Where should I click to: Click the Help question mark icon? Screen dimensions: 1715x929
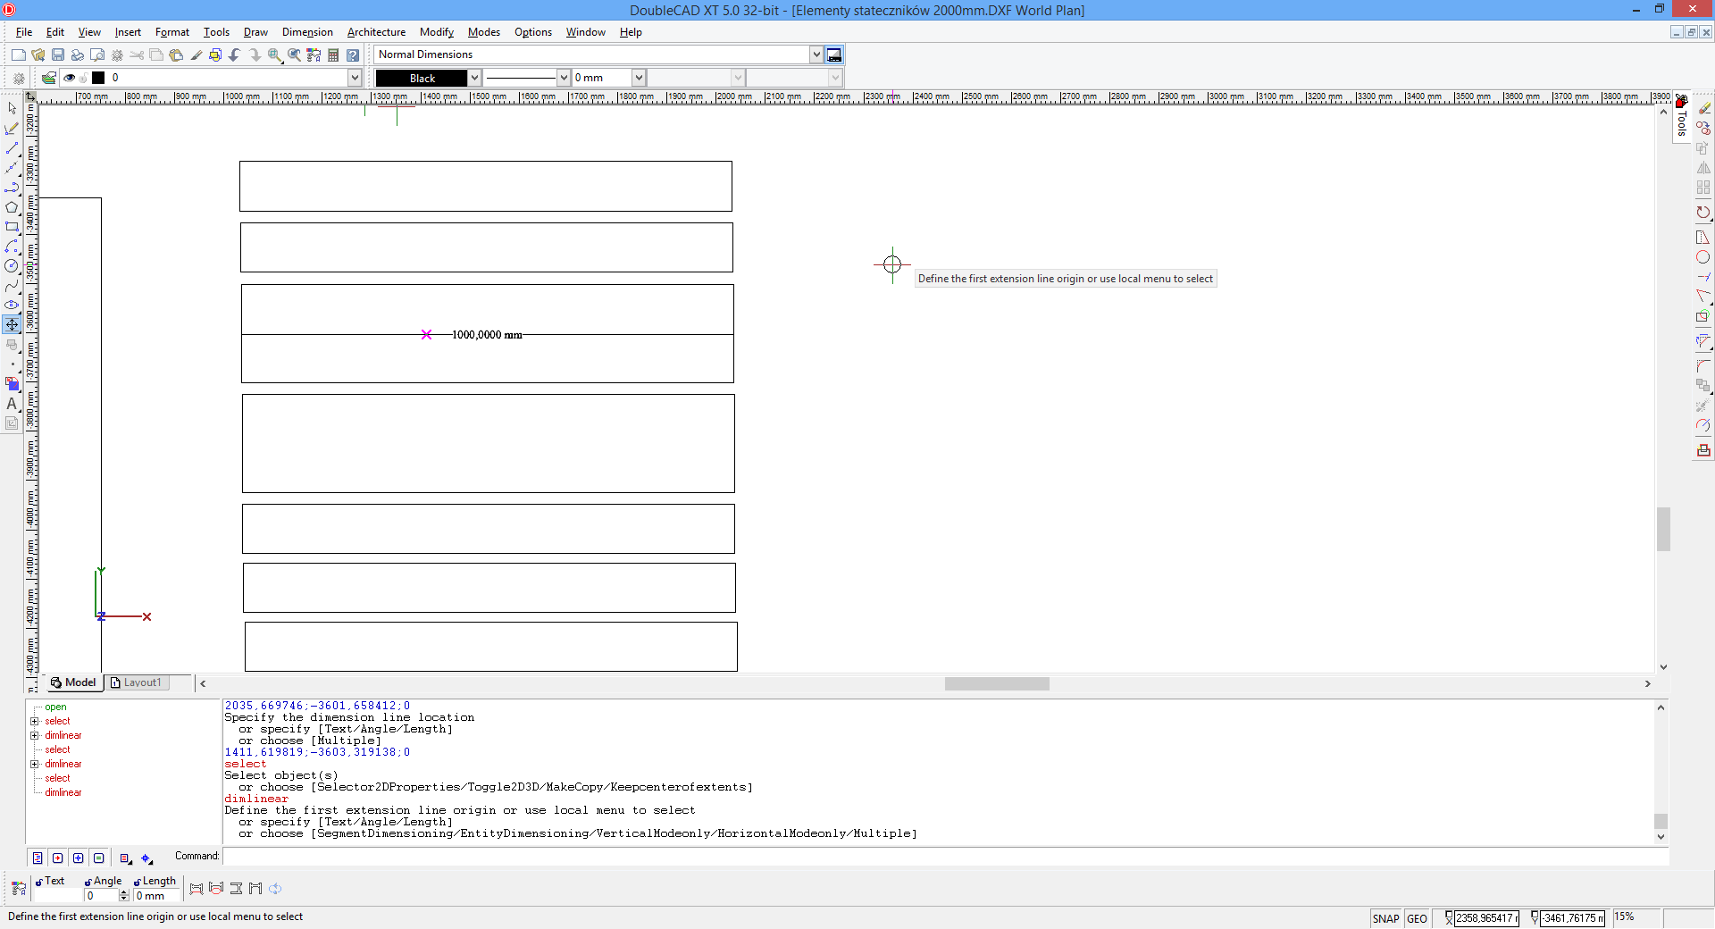(353, 55)
